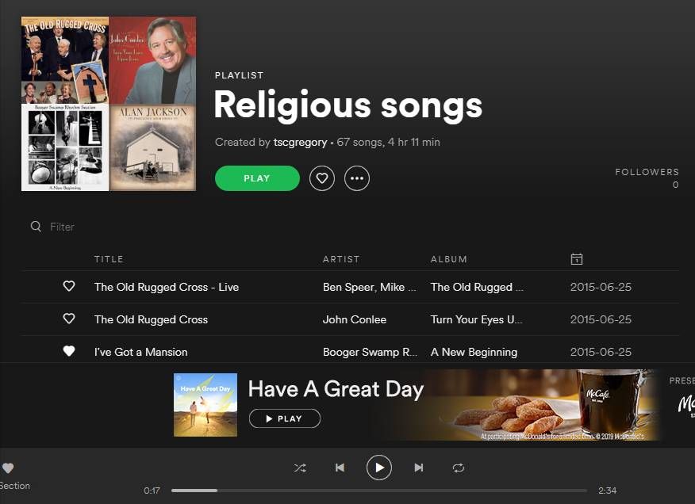Like John Conlee's The Old Rugged Cross
The height and width of the screenshot is (504, 695).
[x=69, y=319]
